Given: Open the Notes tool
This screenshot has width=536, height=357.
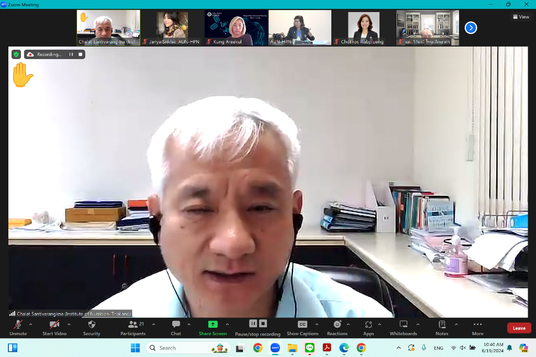Looking at the screenshot, I should 442,327.
